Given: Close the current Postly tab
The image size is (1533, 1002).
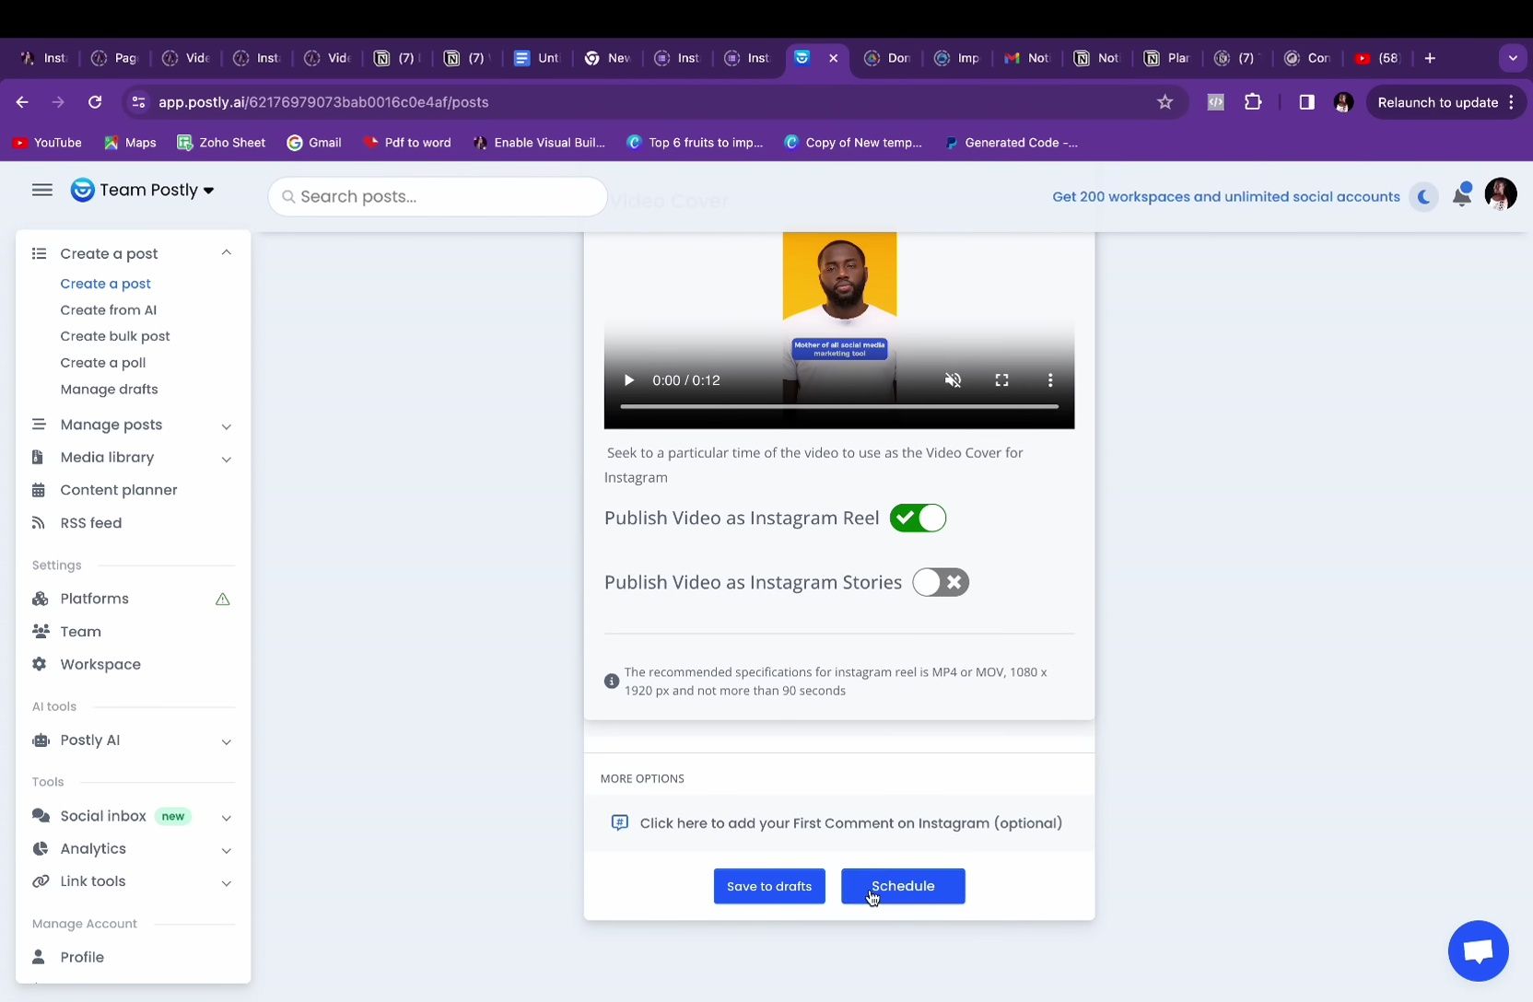Looking at the screenshot, I should pyautogui.click(x=833, y=58).
